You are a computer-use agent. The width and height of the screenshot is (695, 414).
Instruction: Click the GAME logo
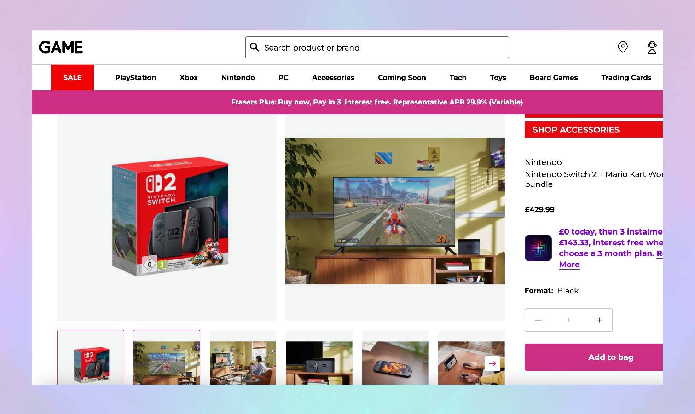(61, 47)
